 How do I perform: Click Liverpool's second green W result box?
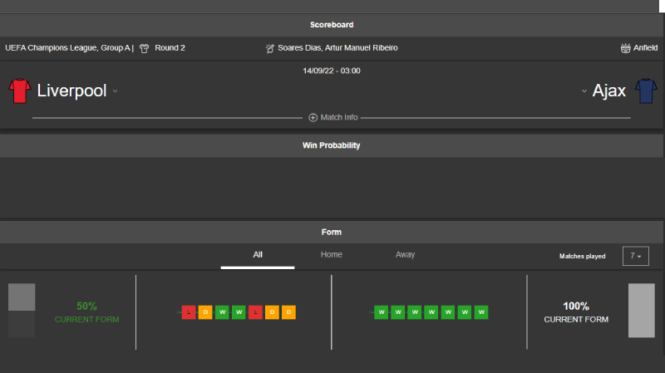239,312
